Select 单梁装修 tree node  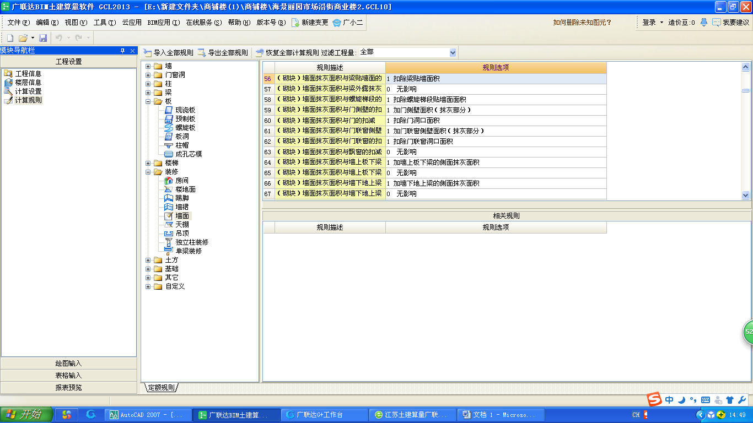189,251
